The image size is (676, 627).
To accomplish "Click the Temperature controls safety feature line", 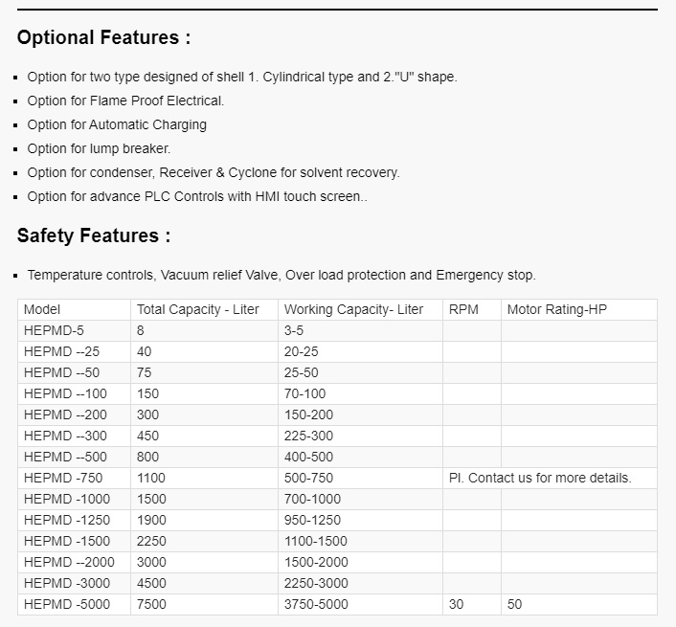I will pyautogui.click(x=282, y=275).
